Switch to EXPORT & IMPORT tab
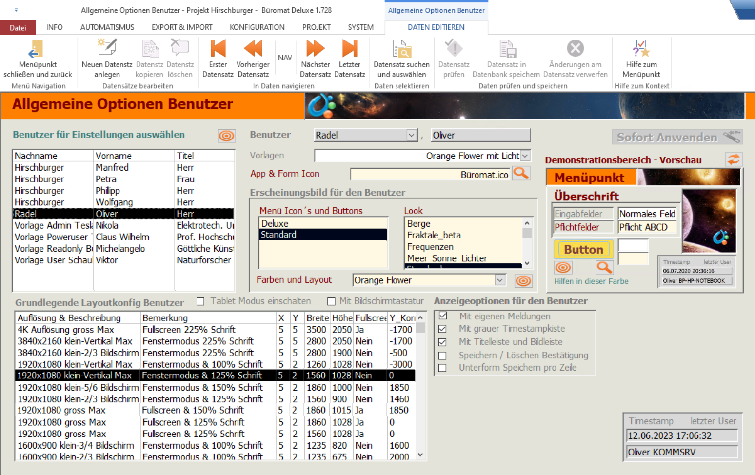This screenshot has height=475, width=755. click(x=182, y=27)
